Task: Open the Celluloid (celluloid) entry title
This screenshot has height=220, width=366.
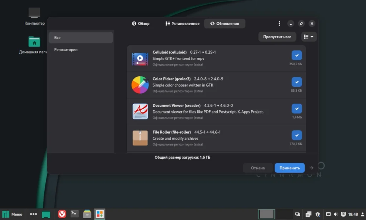Action: click(169, 52)
